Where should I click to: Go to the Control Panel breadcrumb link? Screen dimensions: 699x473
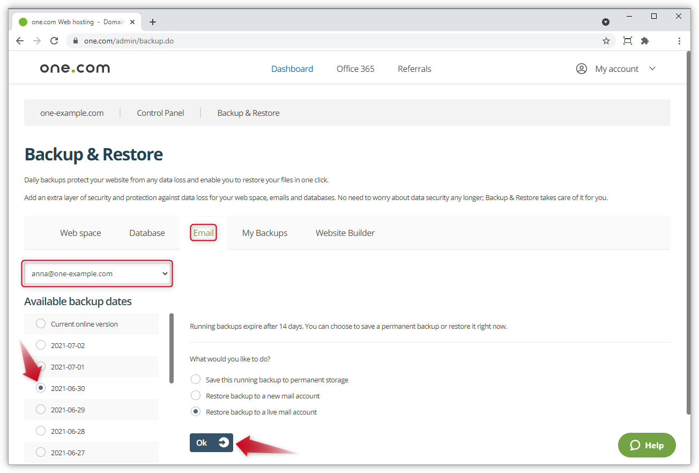[x=160, y=113]
